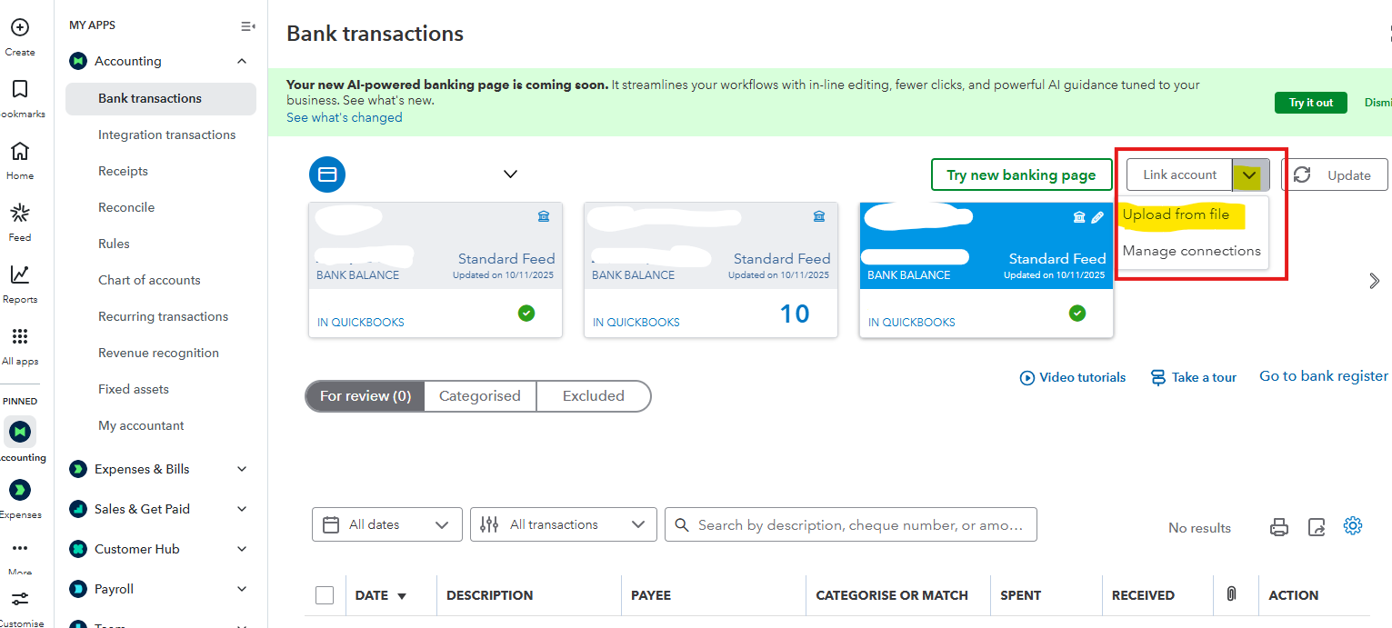Choose Upload from file menu option
The height and width of the screenshot is (628, 1392).
tap(1176, 214)
